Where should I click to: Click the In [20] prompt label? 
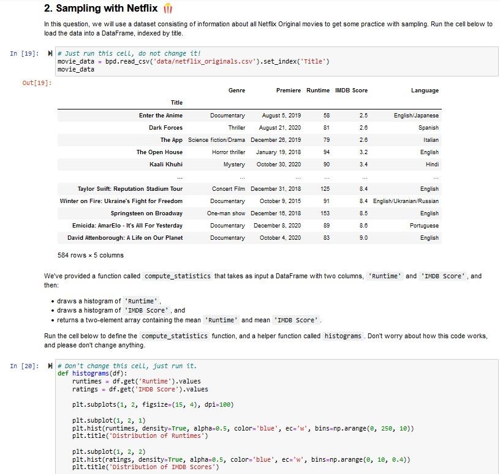[x=25, y=366]
